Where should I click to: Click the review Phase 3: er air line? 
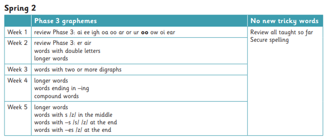(63, 43)
